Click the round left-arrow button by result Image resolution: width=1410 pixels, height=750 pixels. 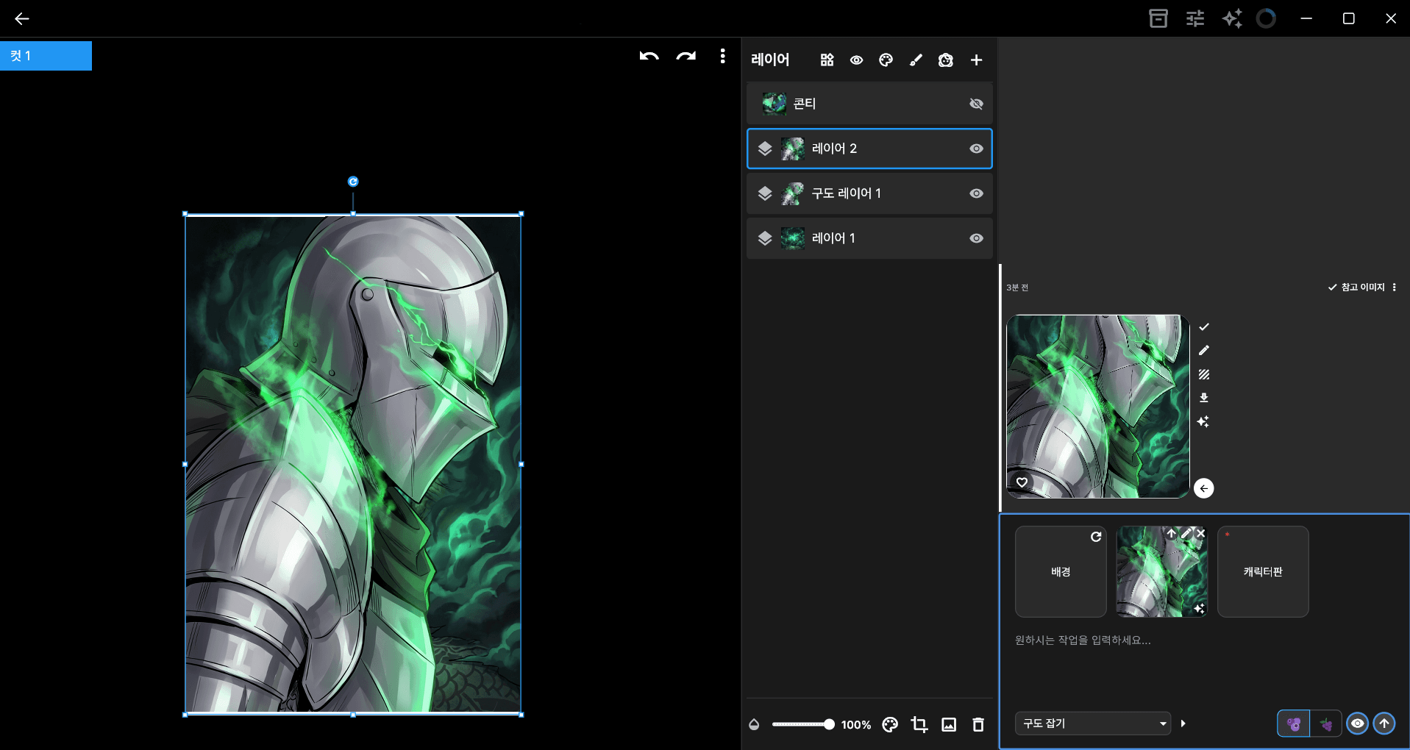1204,488
